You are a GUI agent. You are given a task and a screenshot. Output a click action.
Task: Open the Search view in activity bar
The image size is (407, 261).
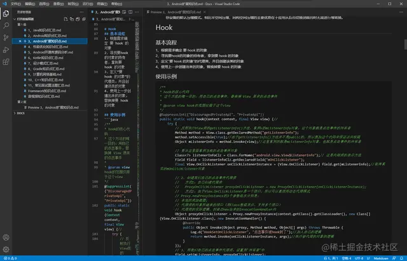[6, 25]
